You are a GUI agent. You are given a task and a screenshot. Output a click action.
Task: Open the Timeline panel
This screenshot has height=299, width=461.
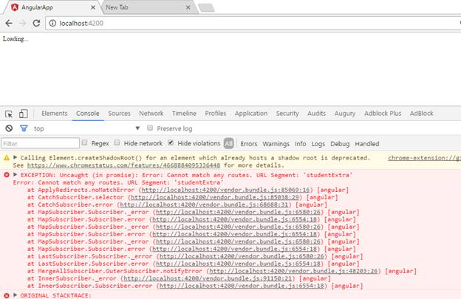[x=184, y=114]
